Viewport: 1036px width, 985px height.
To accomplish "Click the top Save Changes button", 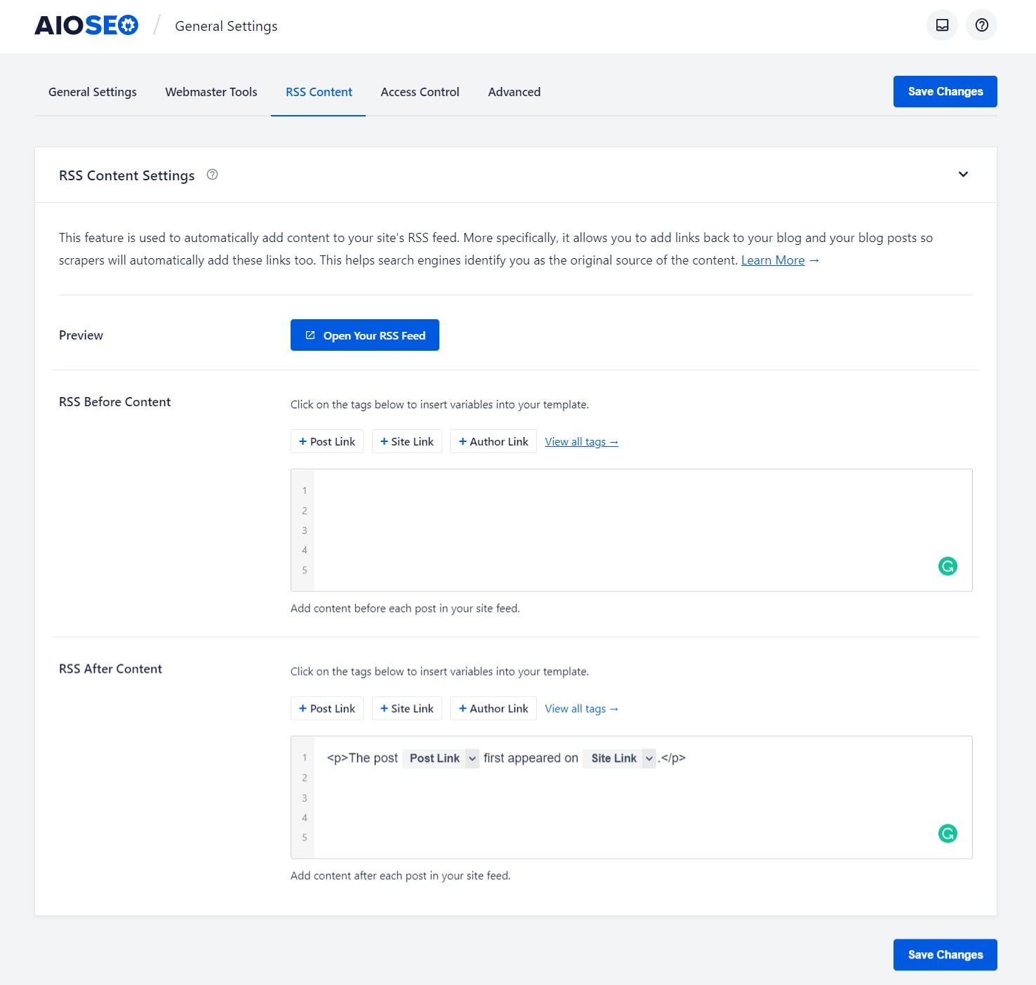I will coord(945,92).
